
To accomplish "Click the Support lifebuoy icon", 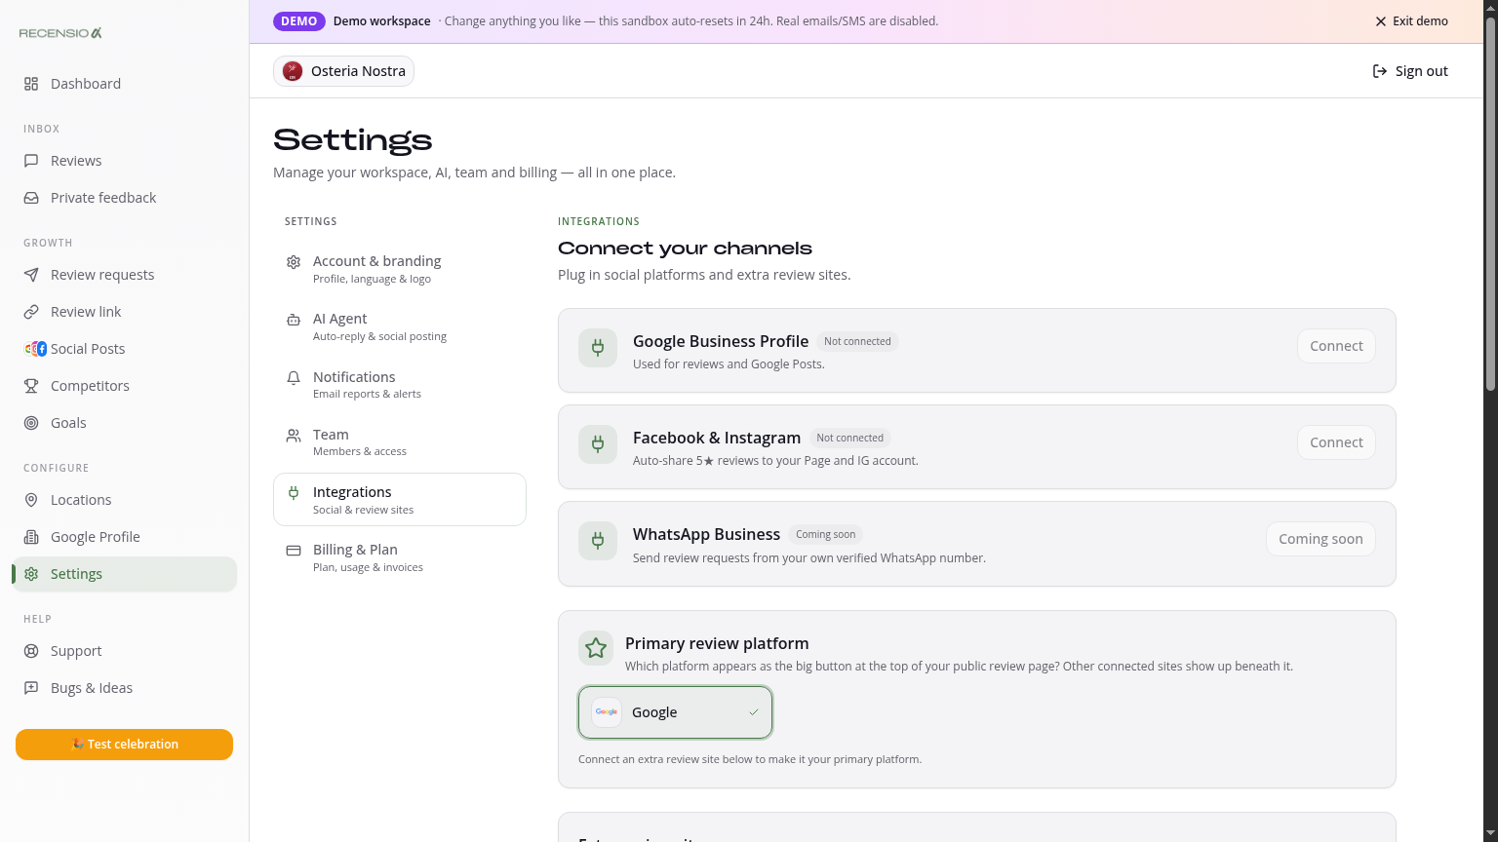I will (31, 651).
